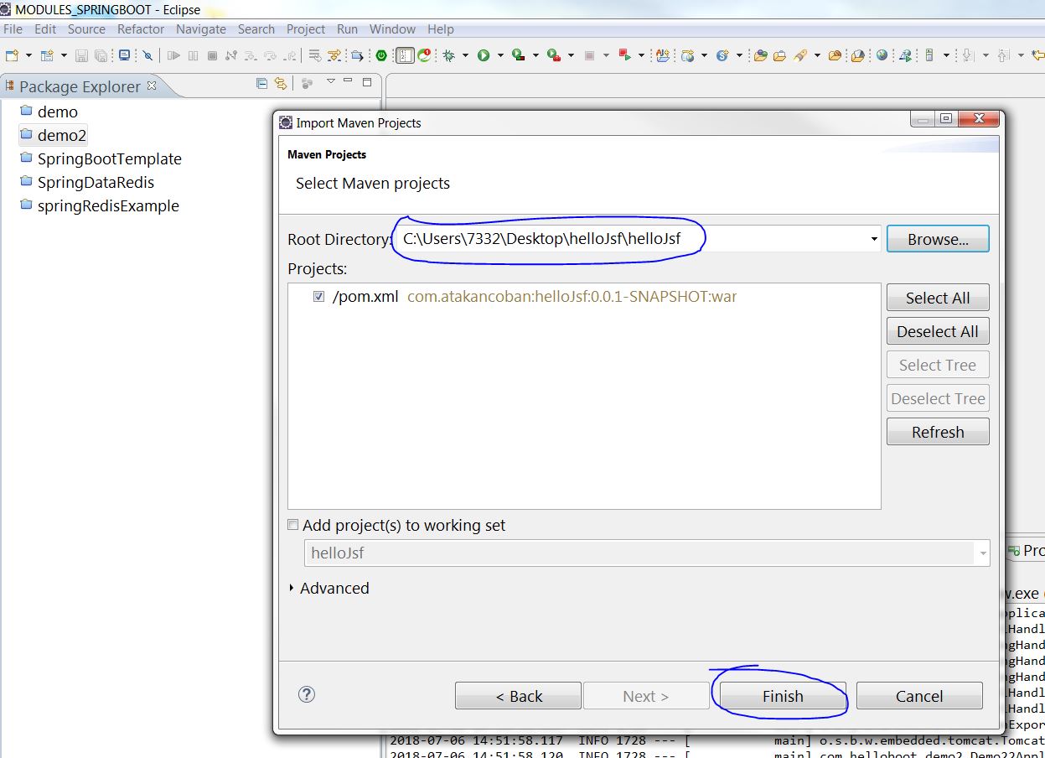Click the Open Type folder icon

760,56
